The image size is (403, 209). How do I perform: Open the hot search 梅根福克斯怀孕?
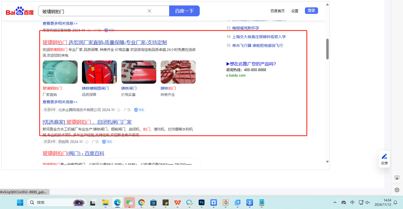click(x=246, y=28)
